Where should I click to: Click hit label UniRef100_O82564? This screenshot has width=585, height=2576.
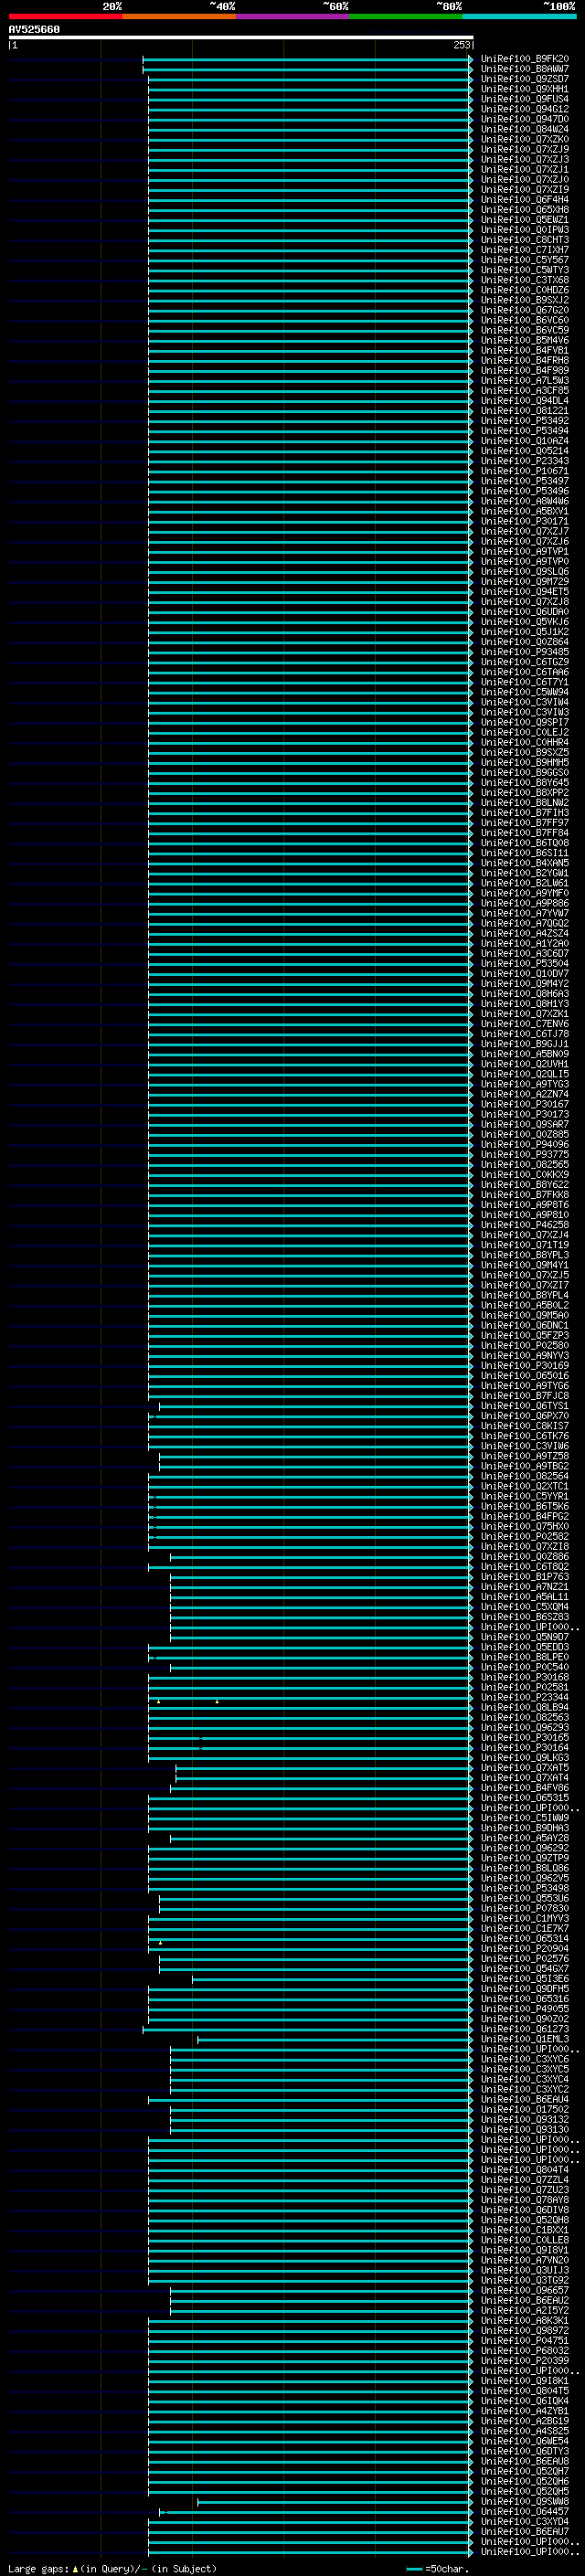[525, 1476]
